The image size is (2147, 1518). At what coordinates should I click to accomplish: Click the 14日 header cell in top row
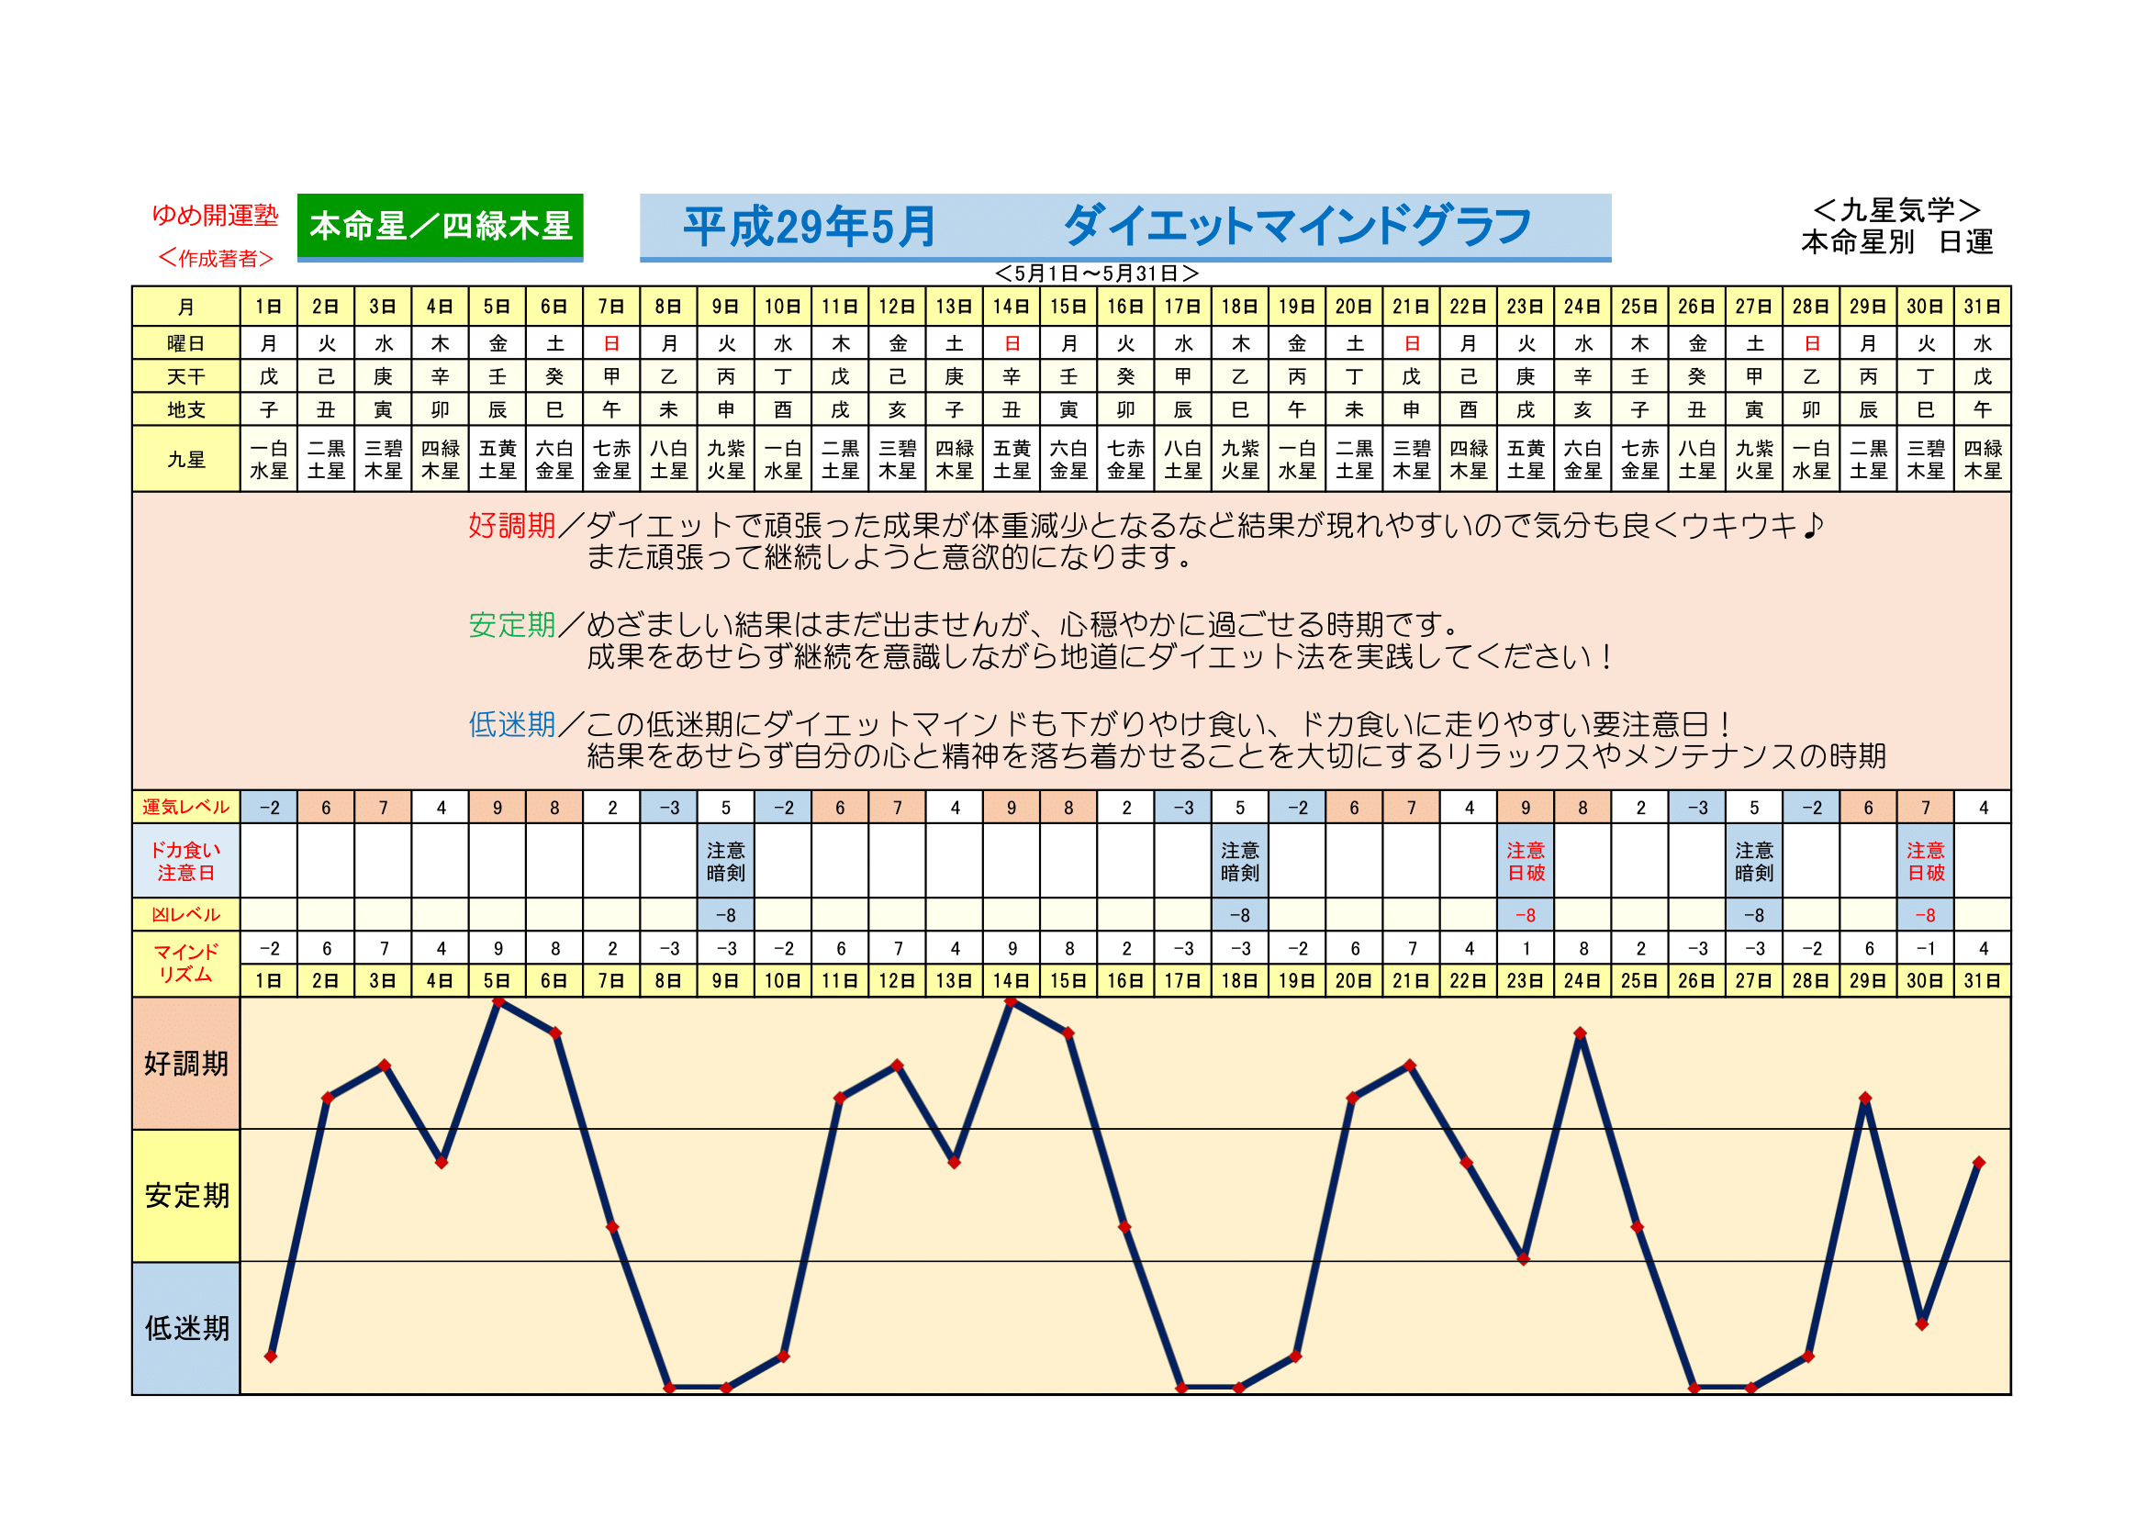point(1011,307)
